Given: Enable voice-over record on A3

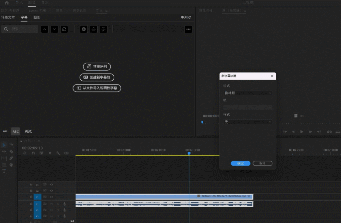Looking at the screenshot, I should click(x=65, y=216).
